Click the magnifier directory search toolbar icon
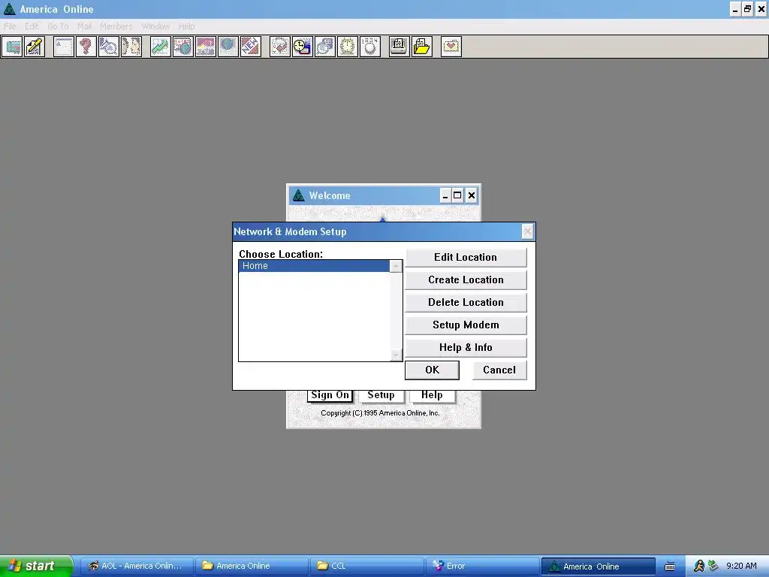Image resolution: width=769 pixels, height=577 pixels. pos(109,47)
